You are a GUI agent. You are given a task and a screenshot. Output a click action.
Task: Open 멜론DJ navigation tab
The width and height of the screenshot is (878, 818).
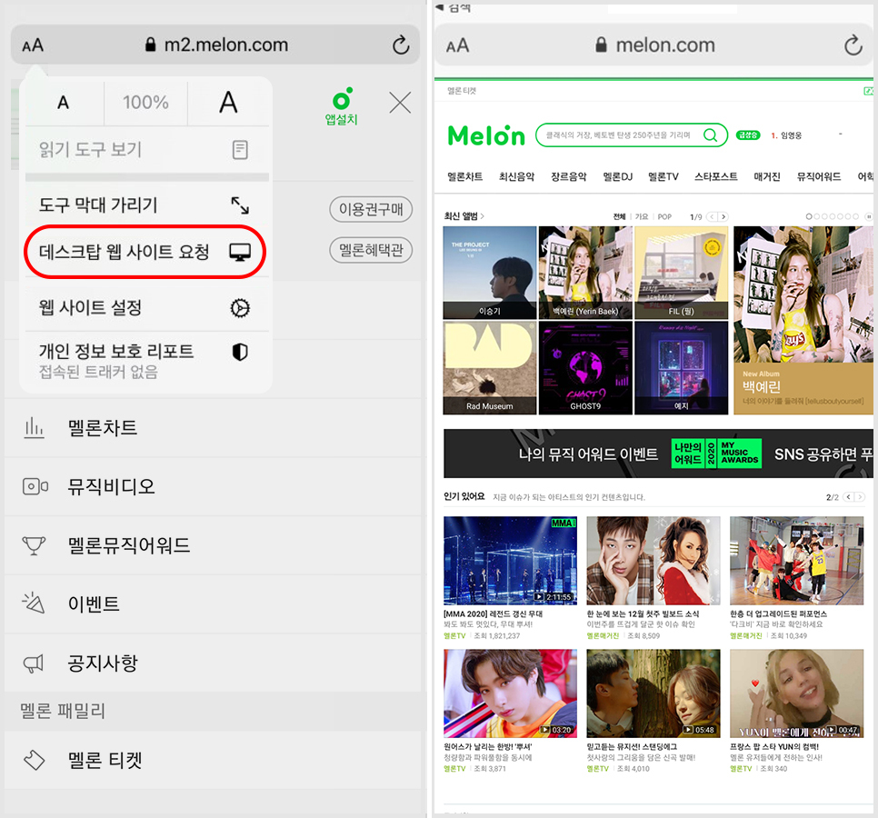[618, 176]
